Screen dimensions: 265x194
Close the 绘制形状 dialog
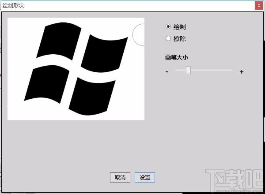(259, 6)
